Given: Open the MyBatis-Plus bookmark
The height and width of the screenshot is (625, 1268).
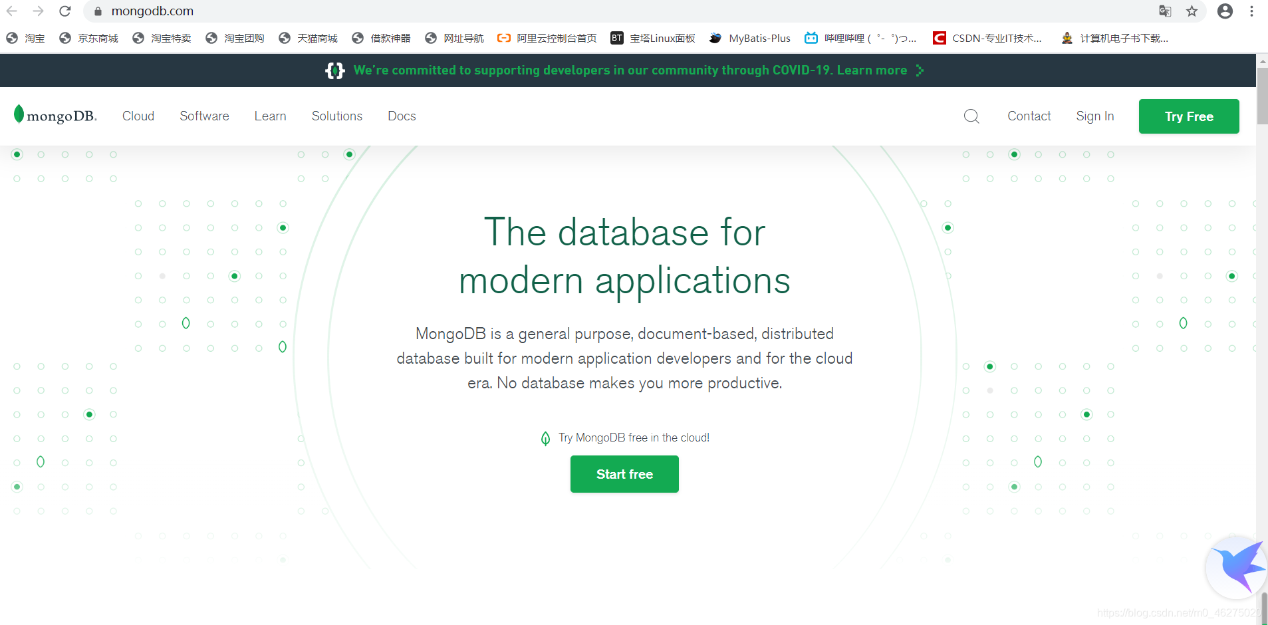Looking at the screenshot, I should click(x=750, y=39).
